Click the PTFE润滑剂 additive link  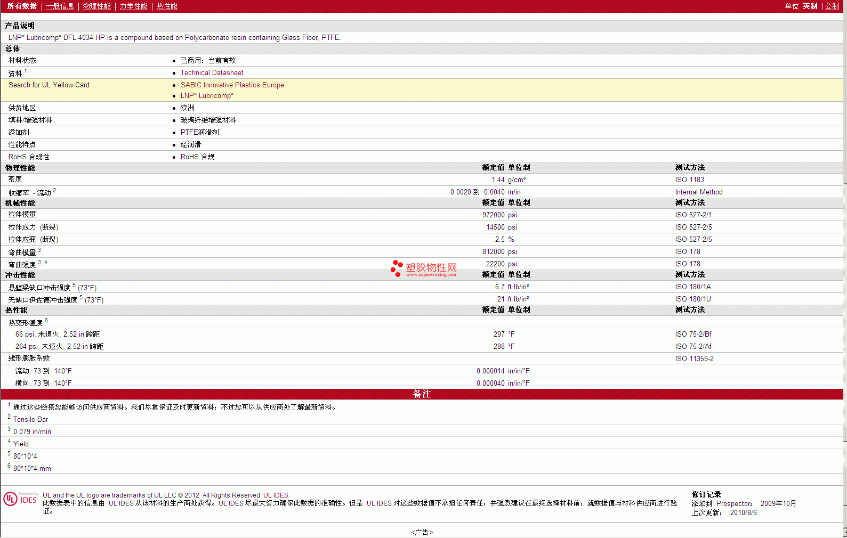[x=199, y=133]
